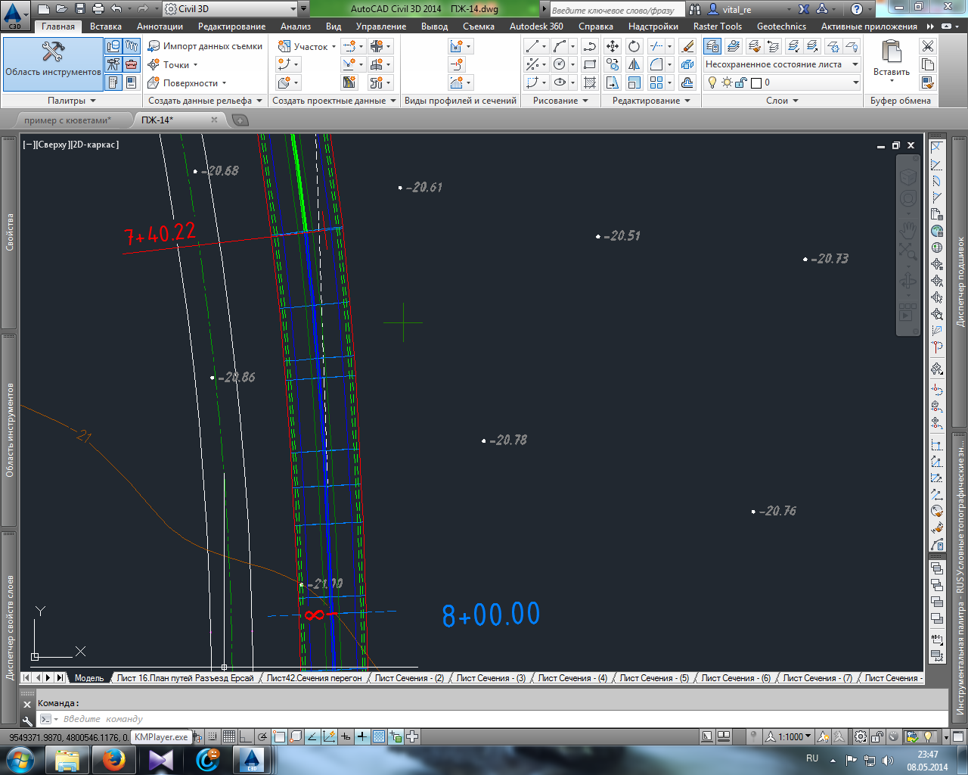Screen dimensions: 968x775
Task: Click the New drawing icon
Action: [43, 9]
